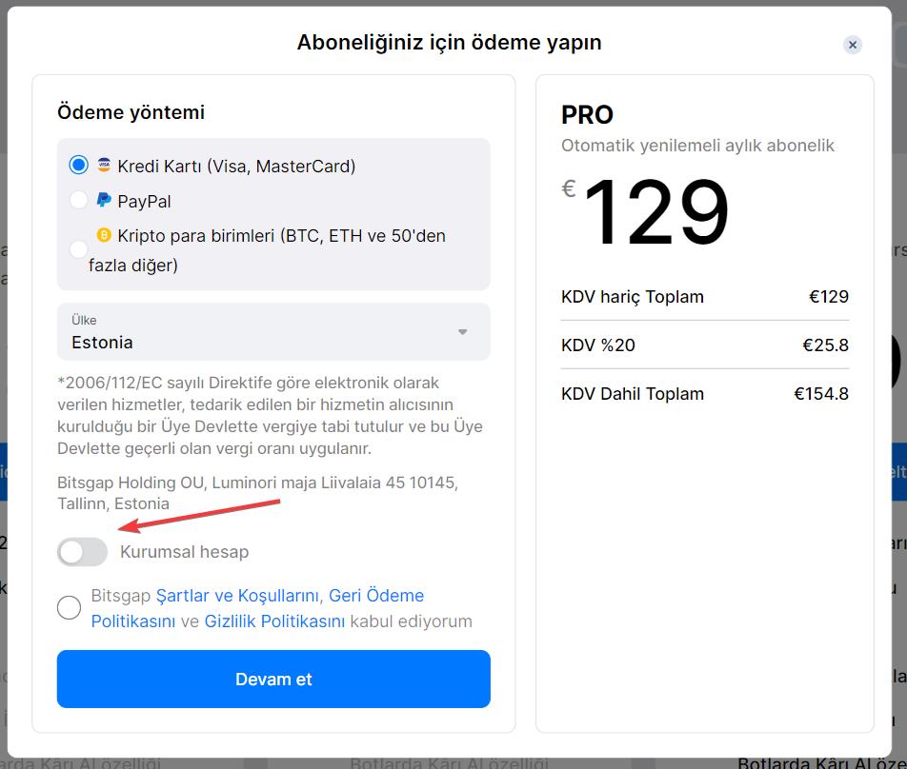907x769 pixels.
Task: Select the Kripto para birimleri radio button
Action: 78,249
